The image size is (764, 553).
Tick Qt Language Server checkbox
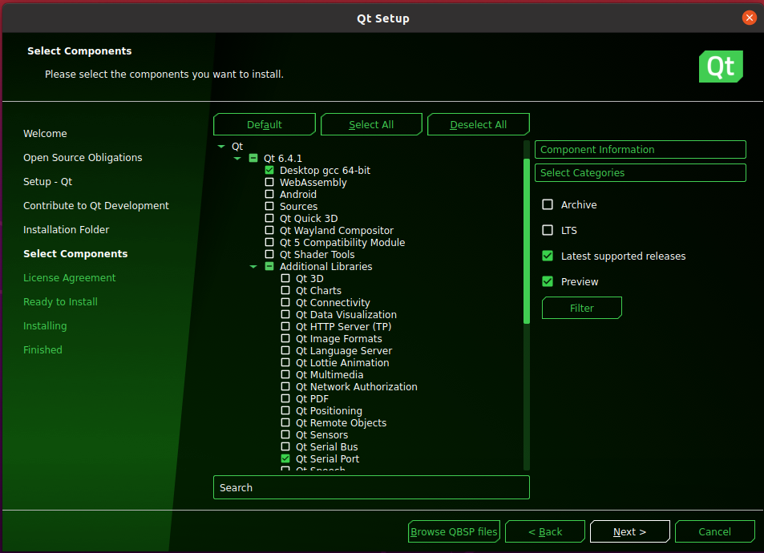(x=285, y=350)
